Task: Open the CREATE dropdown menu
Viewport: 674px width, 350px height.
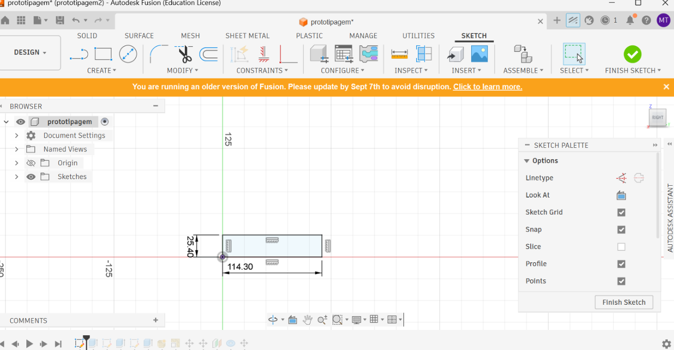Action: pos(102,70)
